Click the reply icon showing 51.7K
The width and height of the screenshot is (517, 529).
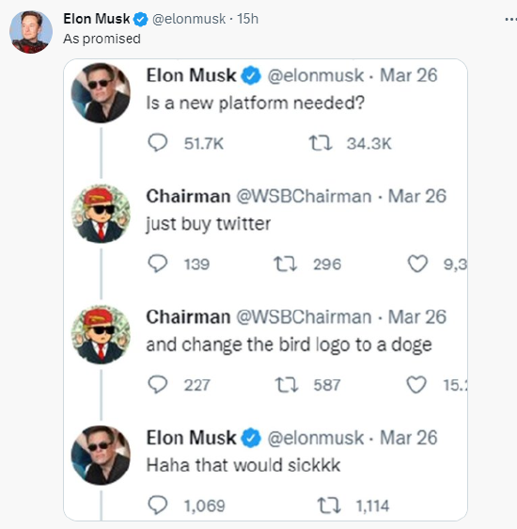[x=158, y=143]
